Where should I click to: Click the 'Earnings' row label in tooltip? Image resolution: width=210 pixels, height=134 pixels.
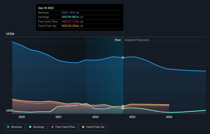pyautogui.click(x=43, y=17)
